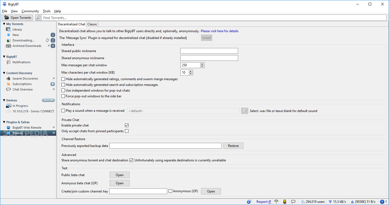The image size is (389, 205).
Task: Click the Open Torrents button
Action: point(17,18)
